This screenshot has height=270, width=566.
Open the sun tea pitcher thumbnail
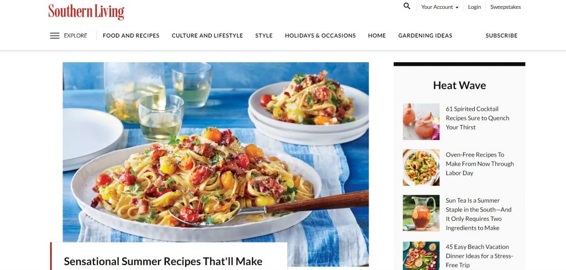pyautogui.click(x=421, y=213)
